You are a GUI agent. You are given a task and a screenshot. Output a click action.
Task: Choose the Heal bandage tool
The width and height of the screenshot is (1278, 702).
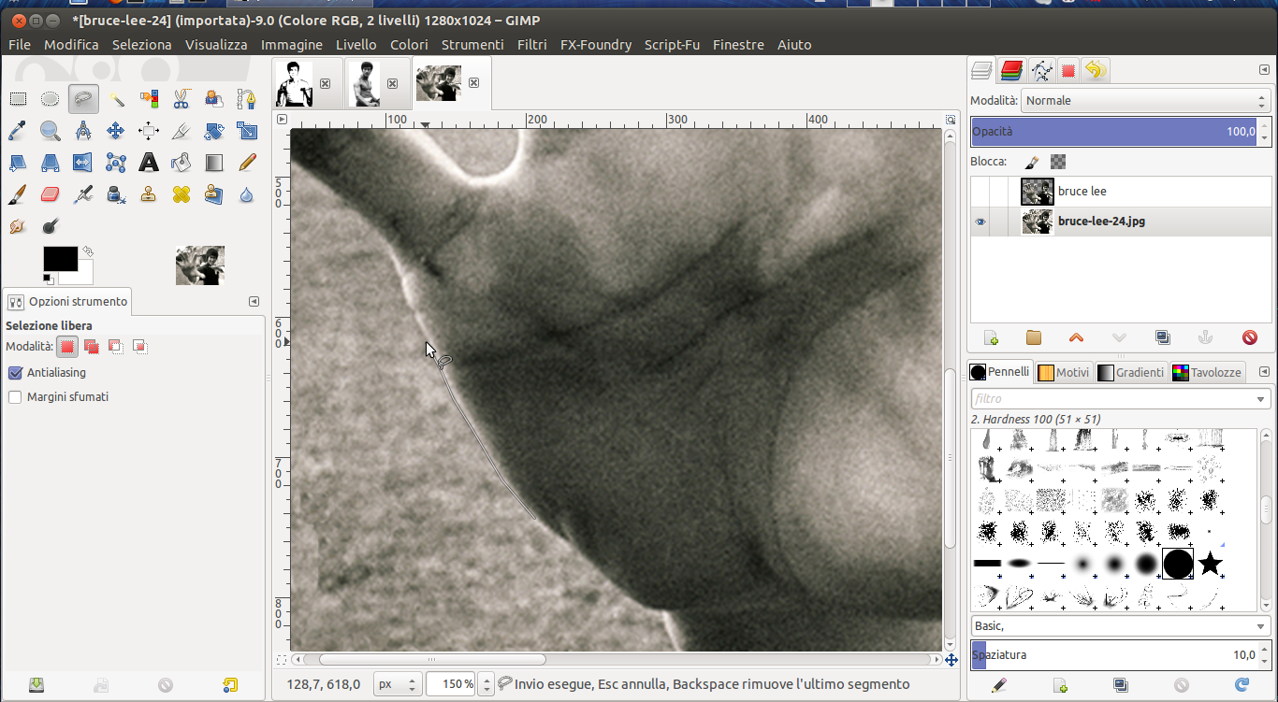pos(182,194)
